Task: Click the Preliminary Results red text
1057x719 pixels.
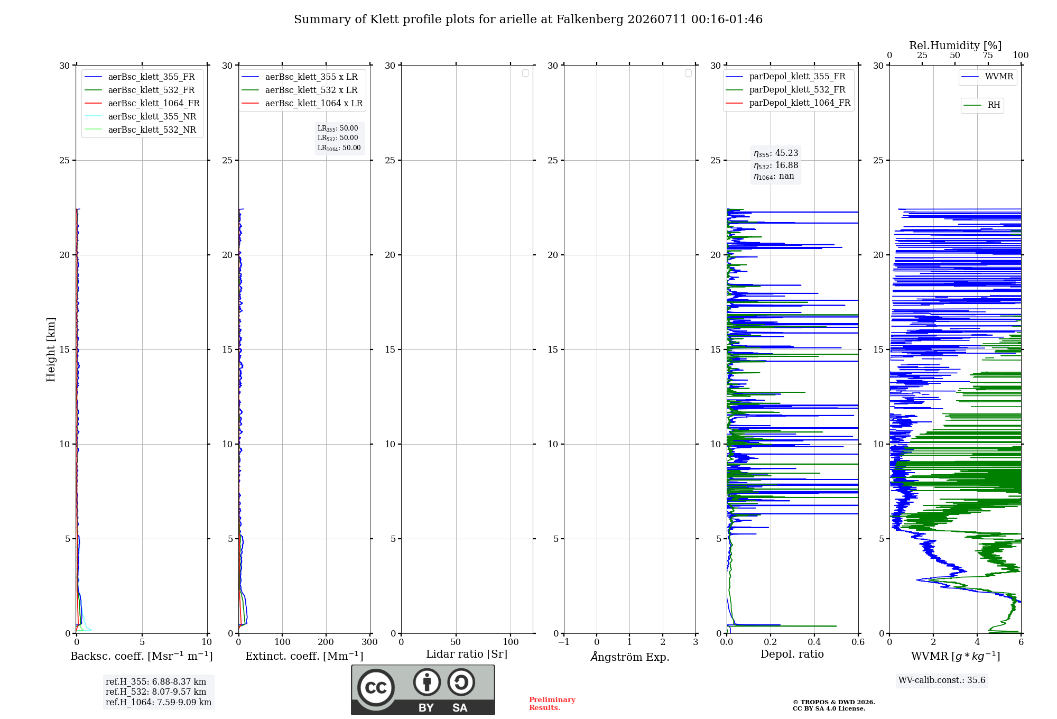Action: point(552,704)
